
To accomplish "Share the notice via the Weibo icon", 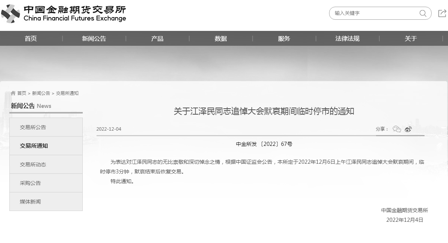I will (408, 129).
